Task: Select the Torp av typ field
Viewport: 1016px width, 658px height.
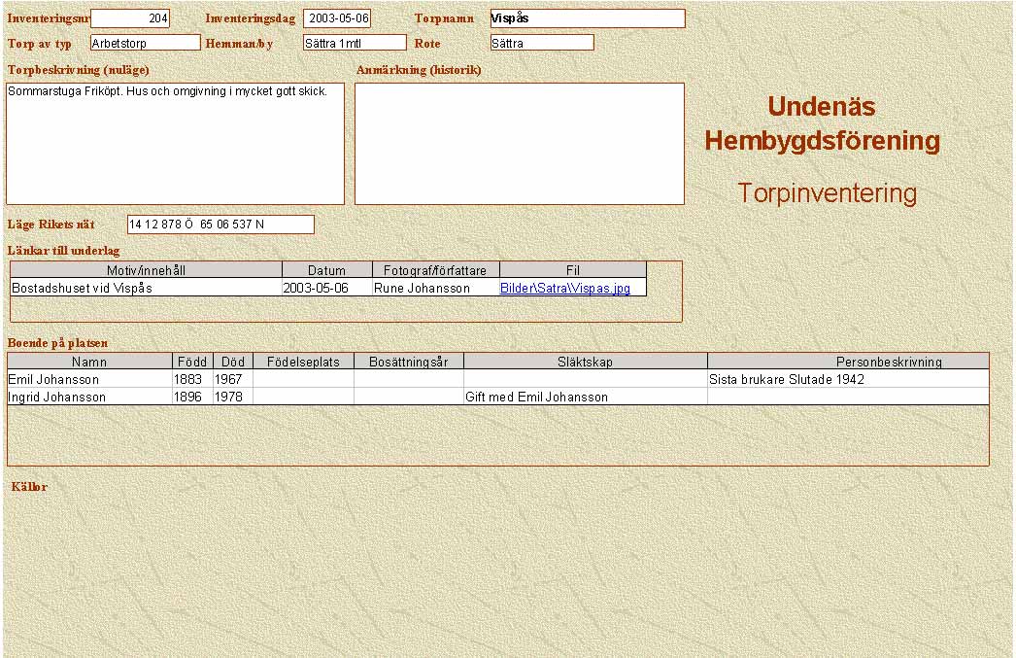Action: 145,43
